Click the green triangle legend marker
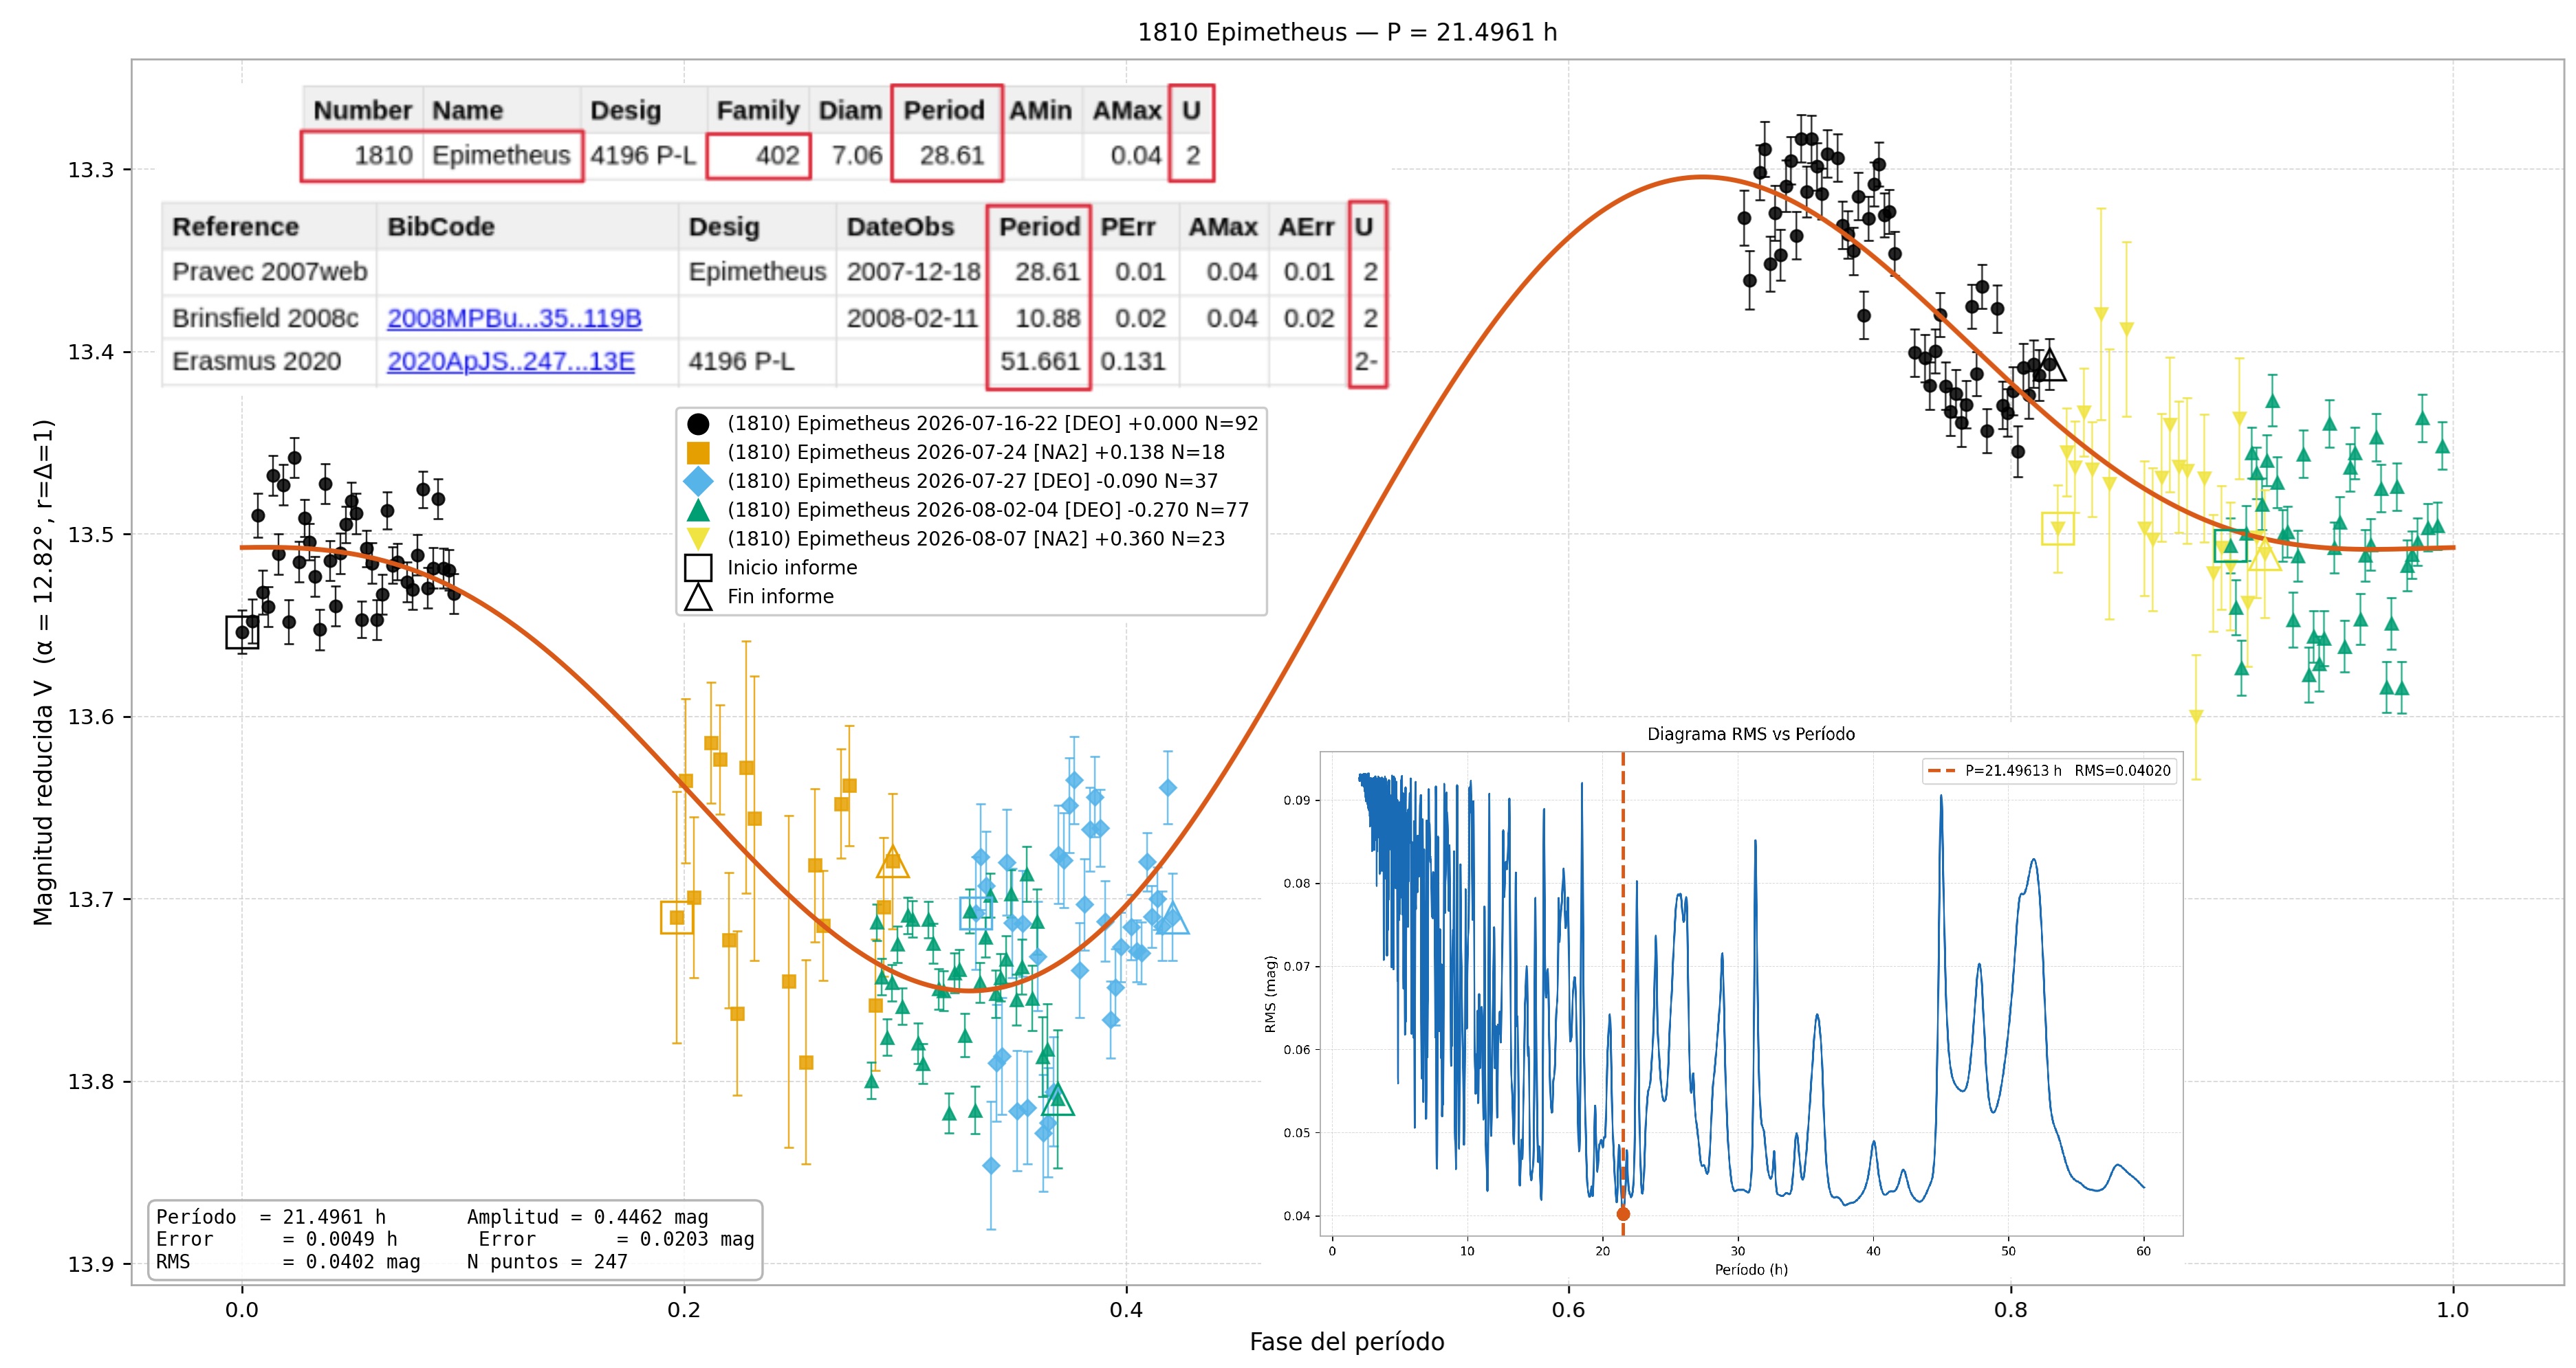Viewport: 2576px width, 1368px height. pyautogui.click(x=698, y=510)
